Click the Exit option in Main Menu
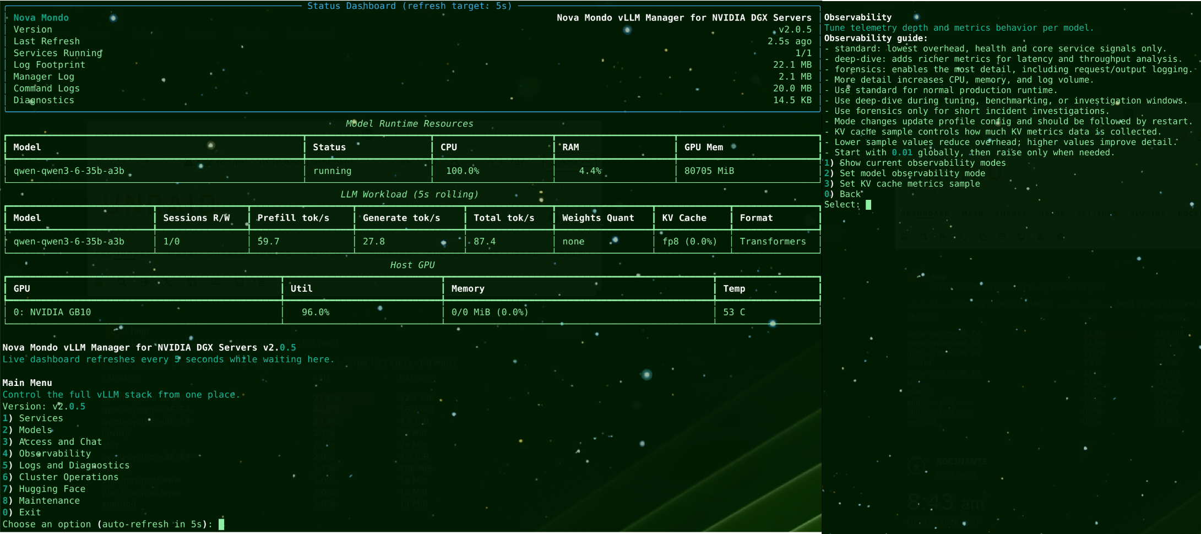Screen dimensions: 1201x534 22,513
